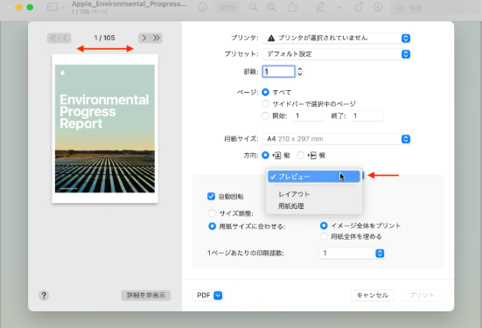482x328 pixels.
Task: Select 横 landscape orientation radio button
Action: pyautogui.click(x=301, y=155)
